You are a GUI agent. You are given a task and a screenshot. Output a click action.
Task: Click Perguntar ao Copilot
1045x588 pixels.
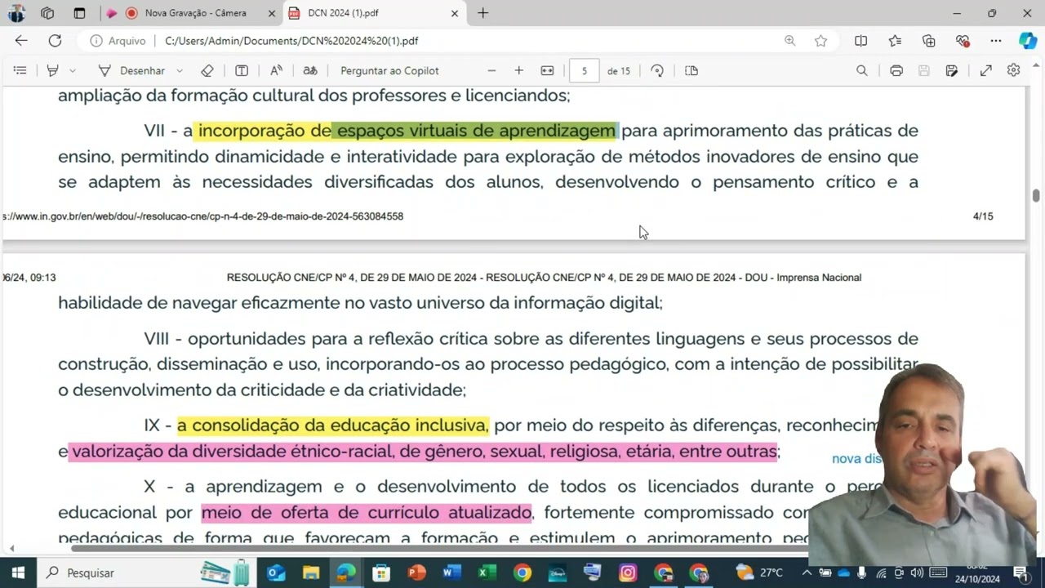[x=389, y=71]
